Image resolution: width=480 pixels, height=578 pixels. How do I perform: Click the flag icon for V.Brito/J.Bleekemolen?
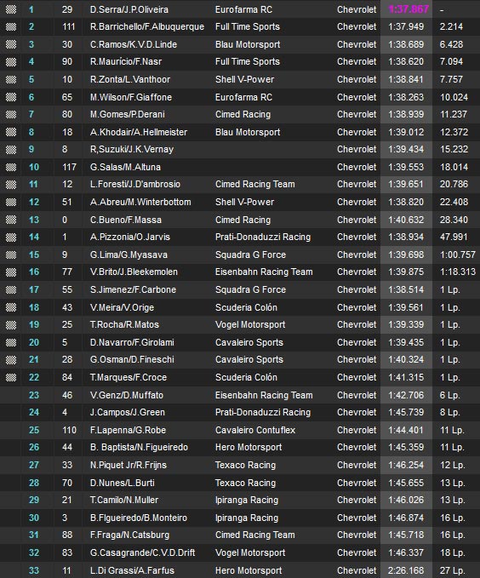coord(11,272)
